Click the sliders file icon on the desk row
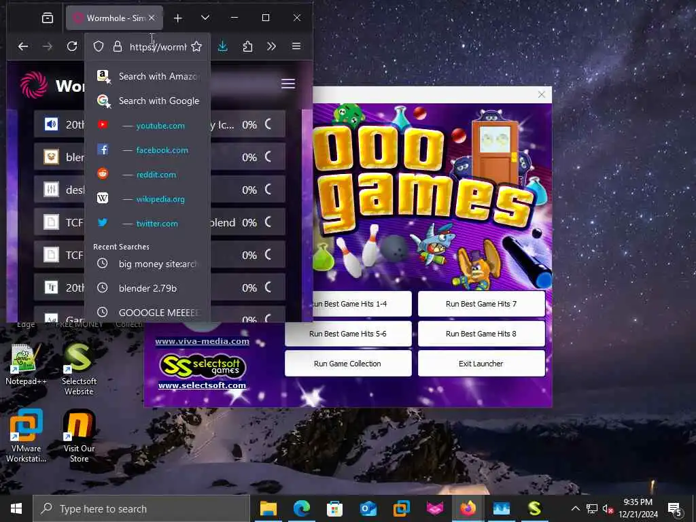 click(x=51, y=190)
